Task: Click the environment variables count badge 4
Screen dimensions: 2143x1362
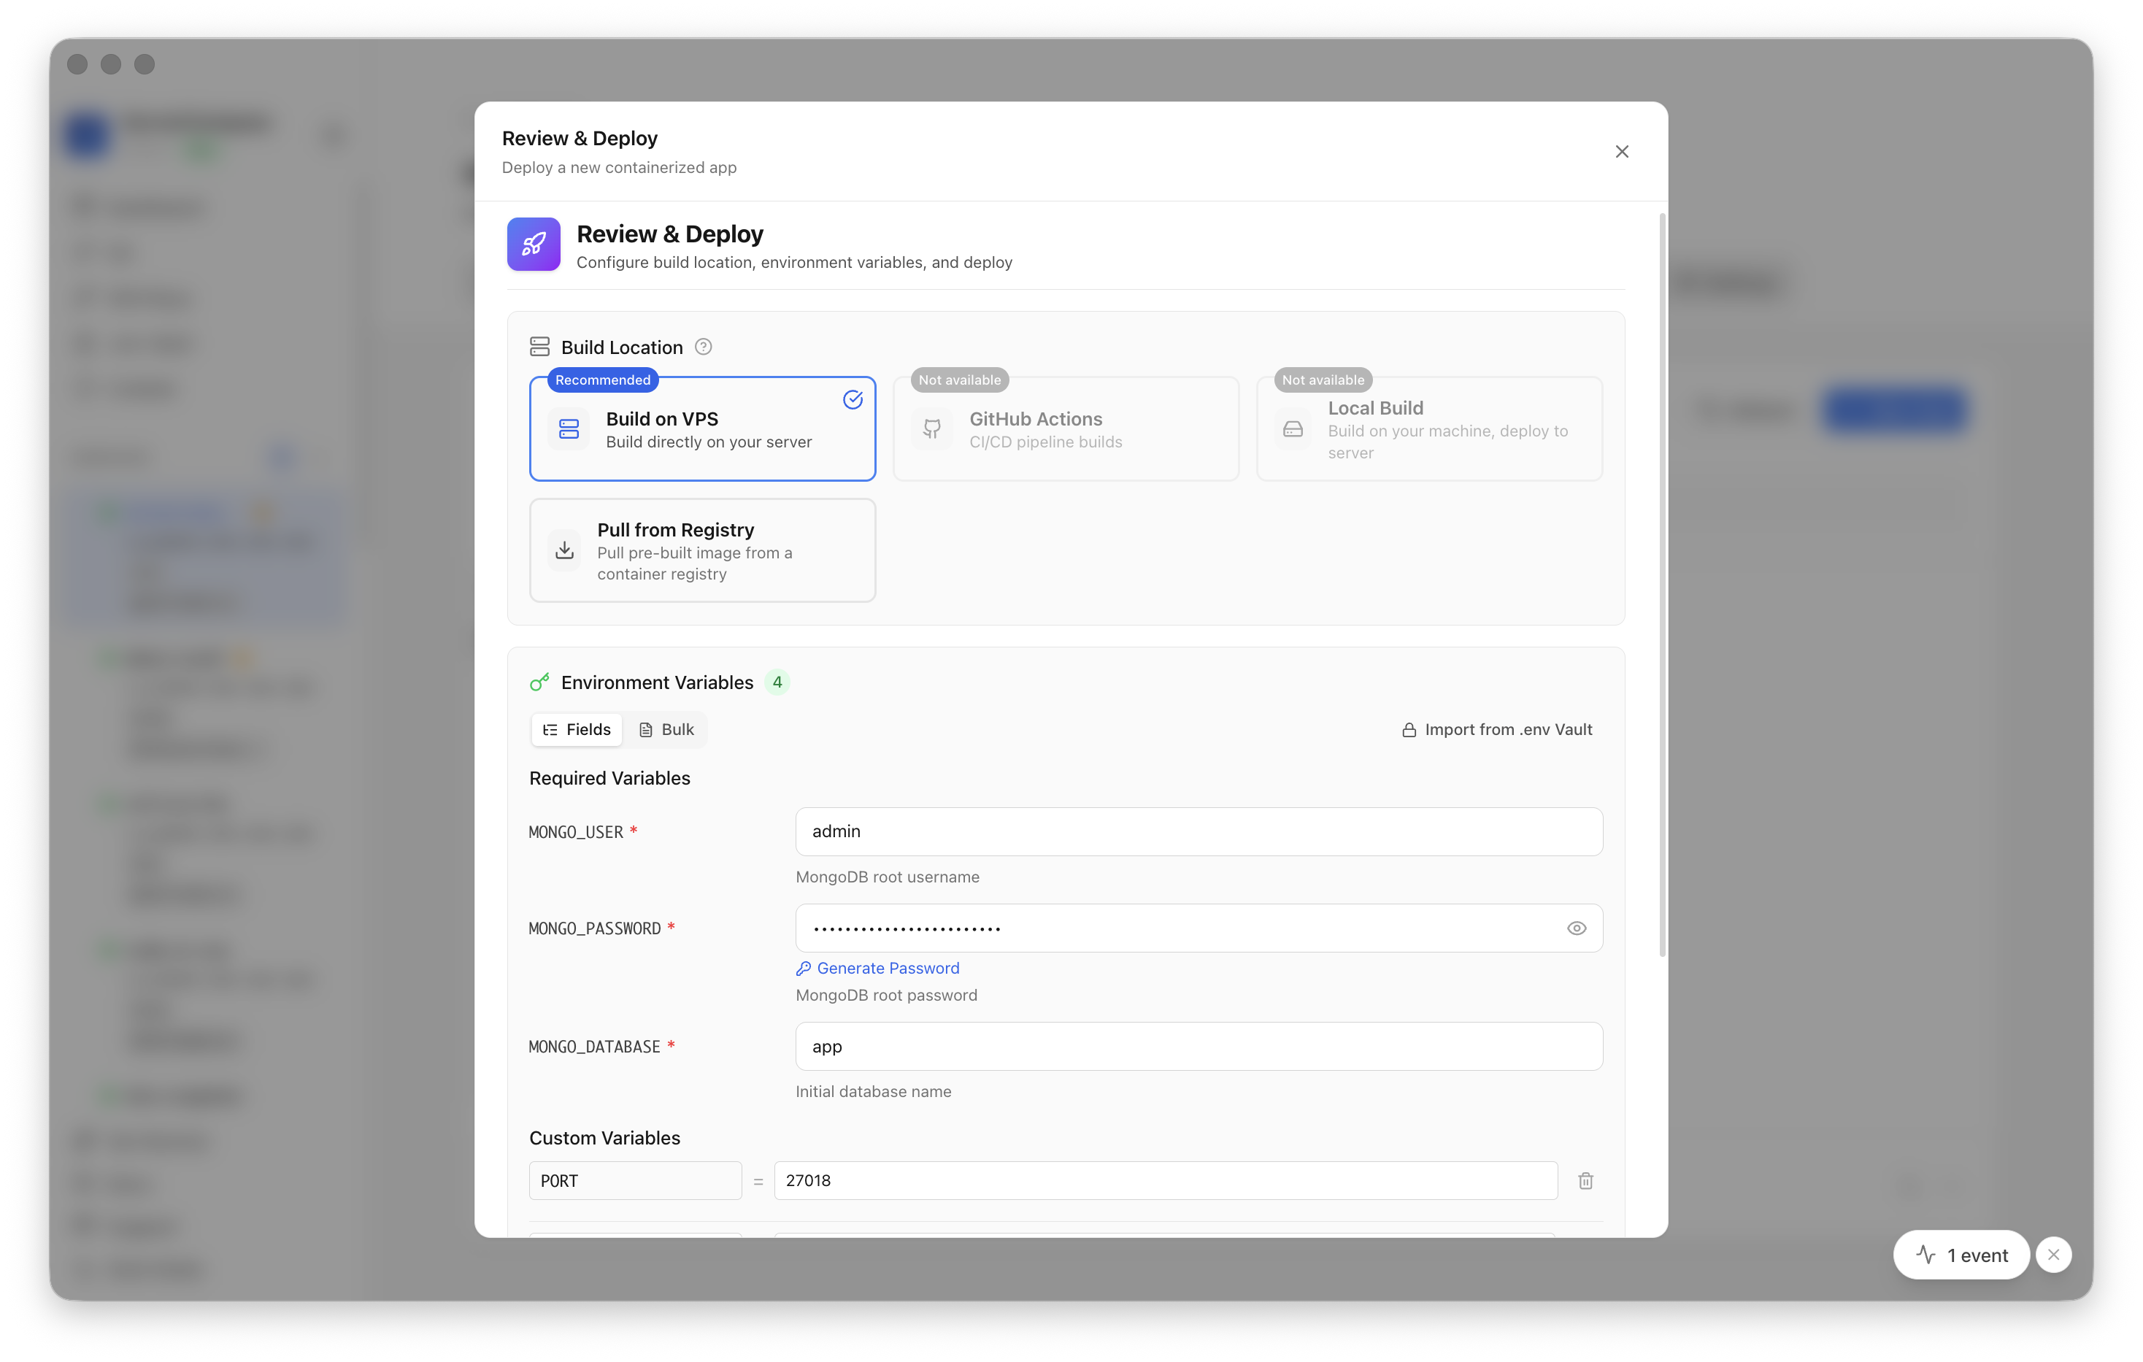Action: [x=777, y=682]
